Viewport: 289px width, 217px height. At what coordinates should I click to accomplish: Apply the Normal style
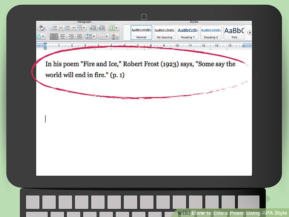point(141,33)
